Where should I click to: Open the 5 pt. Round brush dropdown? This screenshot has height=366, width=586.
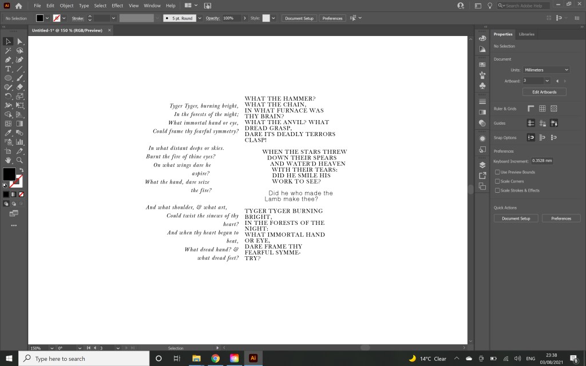click(199, 18)
